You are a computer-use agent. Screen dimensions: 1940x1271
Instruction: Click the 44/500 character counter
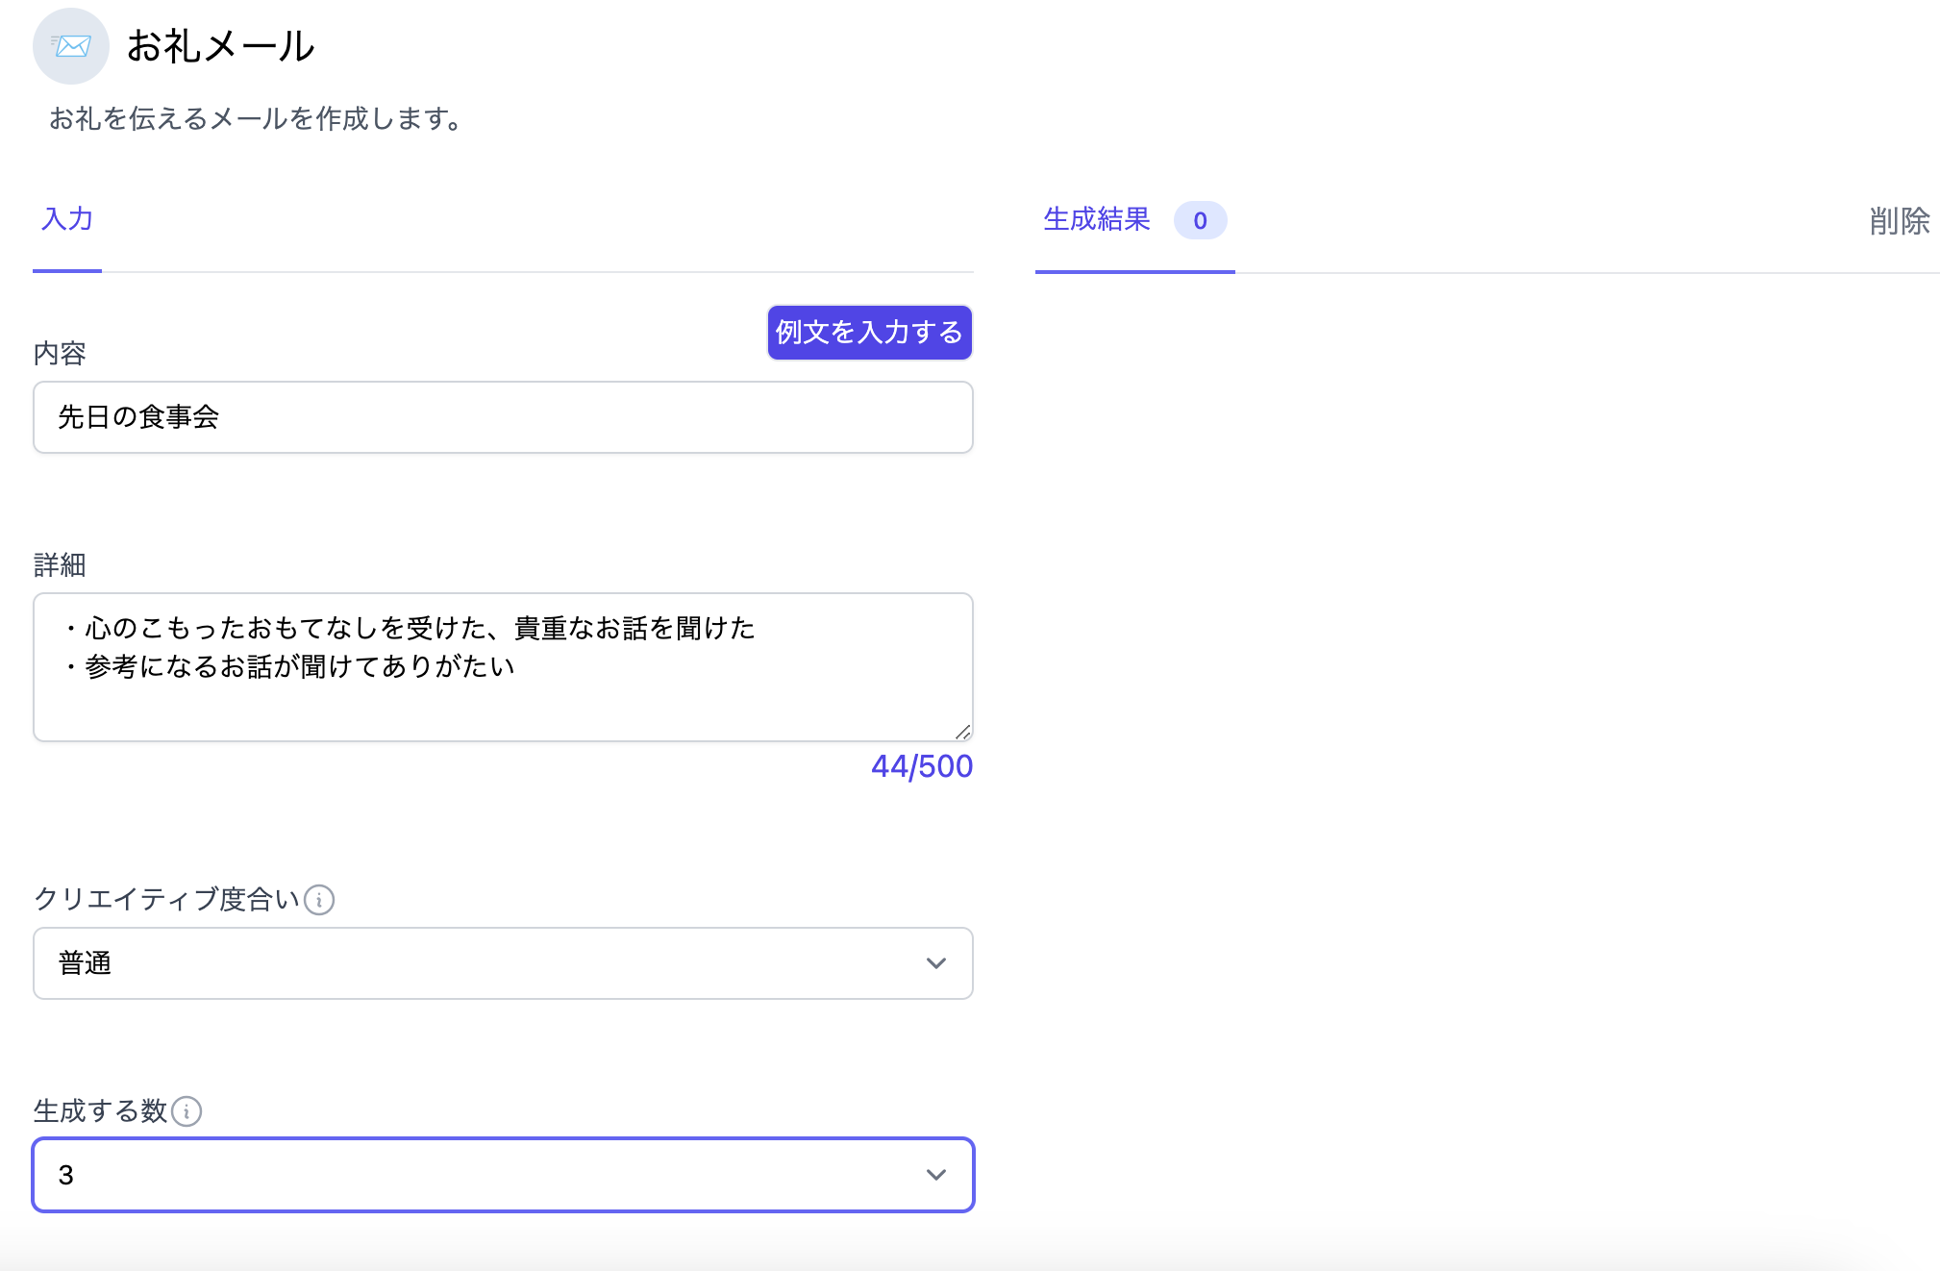pyautogui.click(x=922, y=766)
